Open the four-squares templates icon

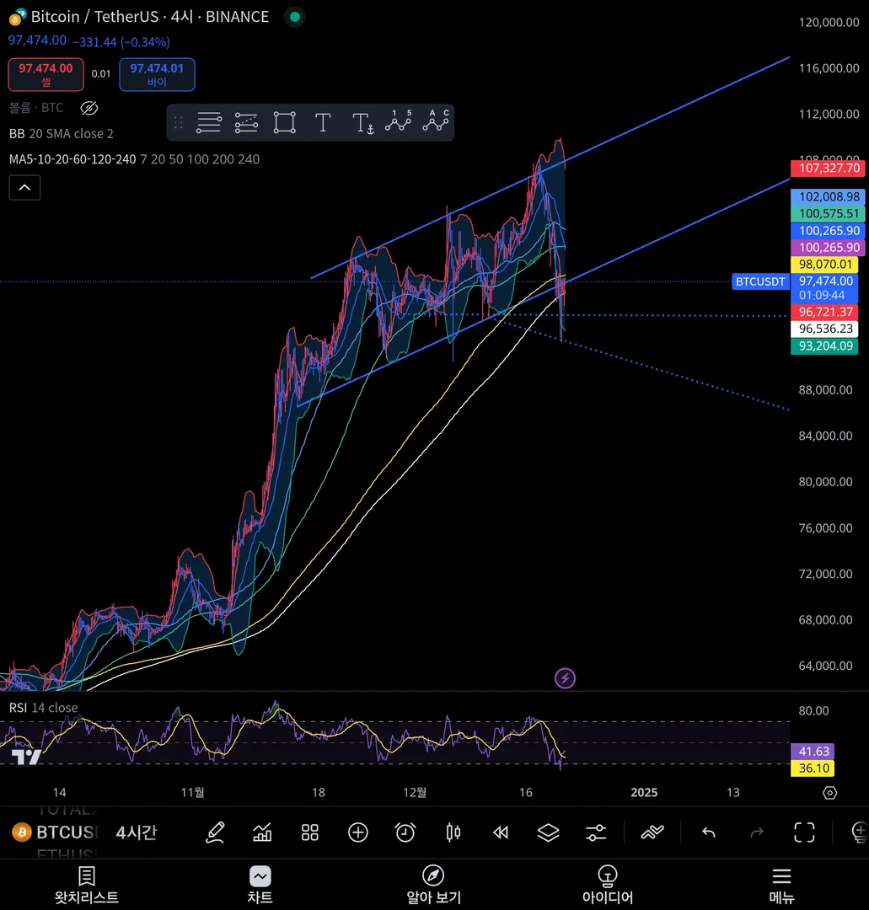tap(310, 832)
